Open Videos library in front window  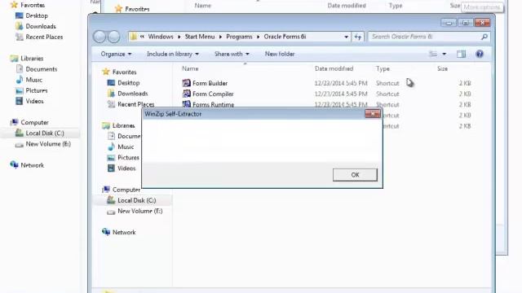[122, 168]
